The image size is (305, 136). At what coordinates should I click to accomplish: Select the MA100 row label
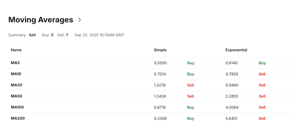click(18, 107)
